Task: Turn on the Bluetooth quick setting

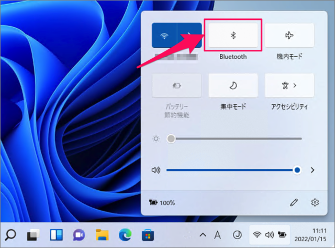Action: pos(233,36)
